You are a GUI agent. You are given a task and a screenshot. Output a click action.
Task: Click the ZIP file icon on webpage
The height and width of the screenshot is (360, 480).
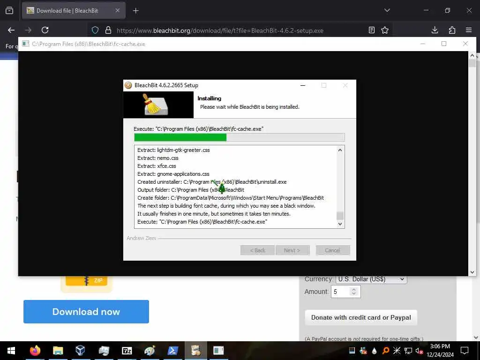click(x=87, y=282)
